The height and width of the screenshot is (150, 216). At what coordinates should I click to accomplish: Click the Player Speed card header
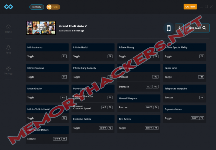93,89
